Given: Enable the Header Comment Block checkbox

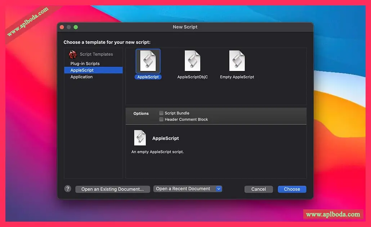Looking at the screenshot, I should coord(161,119).
